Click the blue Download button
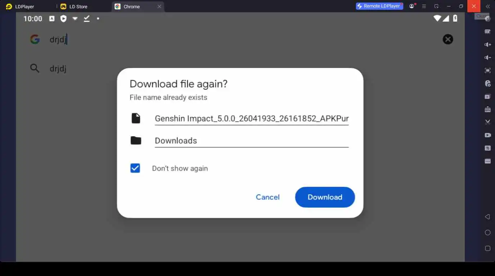Screen dimensions: 495x276 tap(325, 197)
